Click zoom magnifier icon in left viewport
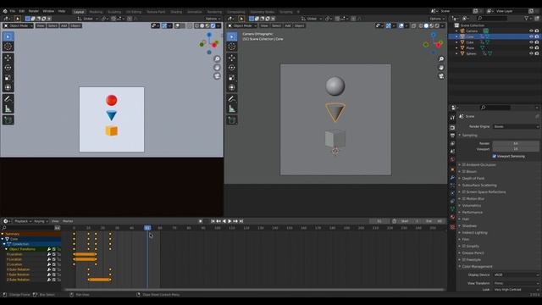This screenshot has width=542, height=305. pyautogui.click(x=217, y=58)
